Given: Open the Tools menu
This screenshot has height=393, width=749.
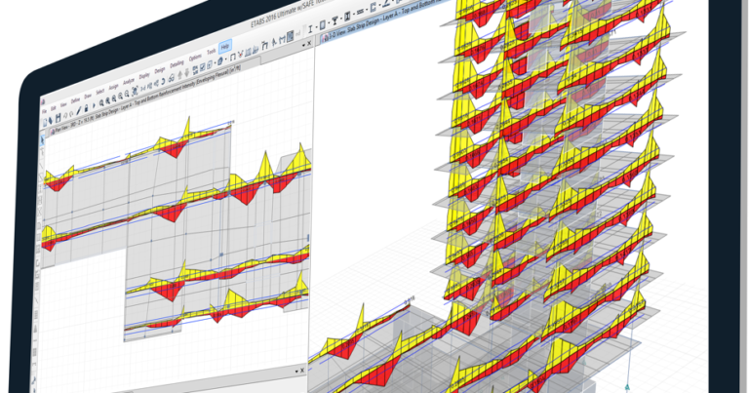Looking at the screenshot, I should pos(211,52).
